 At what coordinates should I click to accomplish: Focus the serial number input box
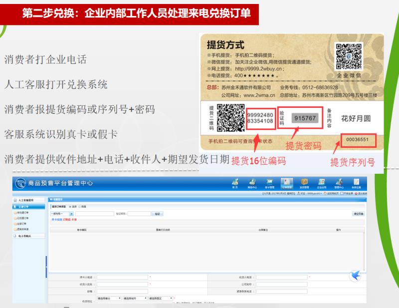click(x=94, y=214)
